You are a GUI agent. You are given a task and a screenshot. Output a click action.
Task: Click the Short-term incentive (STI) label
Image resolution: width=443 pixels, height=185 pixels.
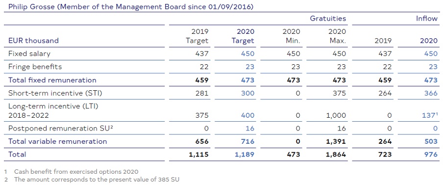(x=55, y=93)
